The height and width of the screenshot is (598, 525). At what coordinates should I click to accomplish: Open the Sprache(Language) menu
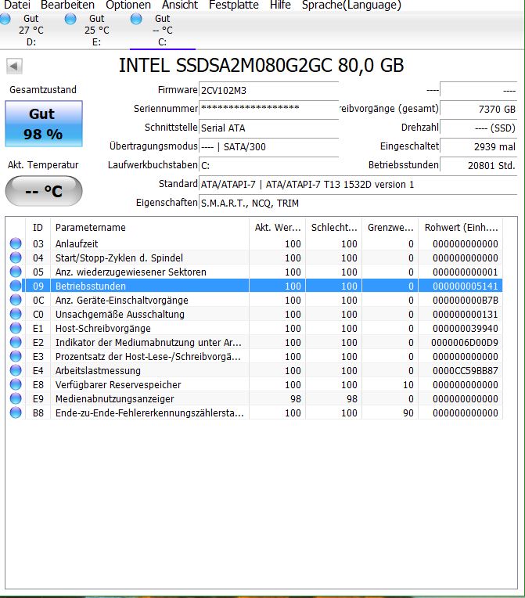pyautogui.click(x=351, y=5)
